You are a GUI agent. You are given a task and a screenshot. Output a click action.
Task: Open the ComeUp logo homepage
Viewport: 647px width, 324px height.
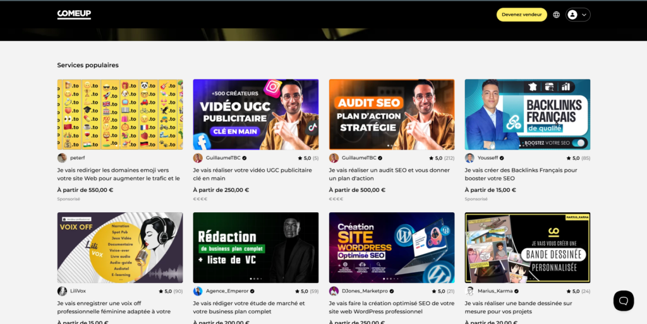point(74,15)
